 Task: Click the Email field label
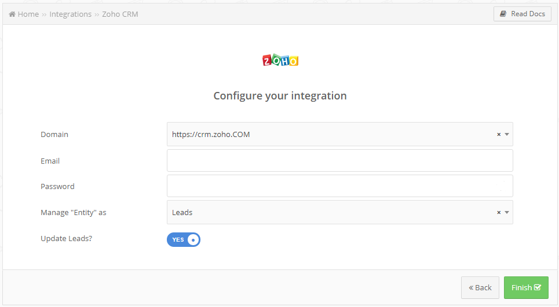click(x=50, y=161)
